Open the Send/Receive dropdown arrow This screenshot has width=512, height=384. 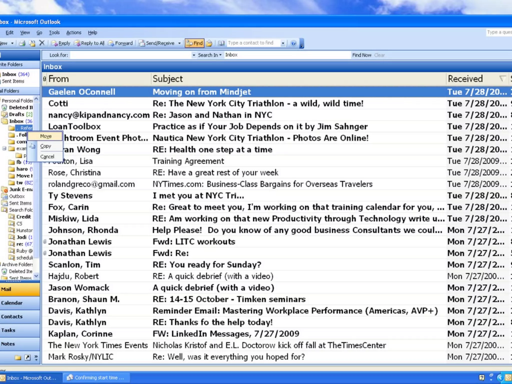[x=179, y=43]
